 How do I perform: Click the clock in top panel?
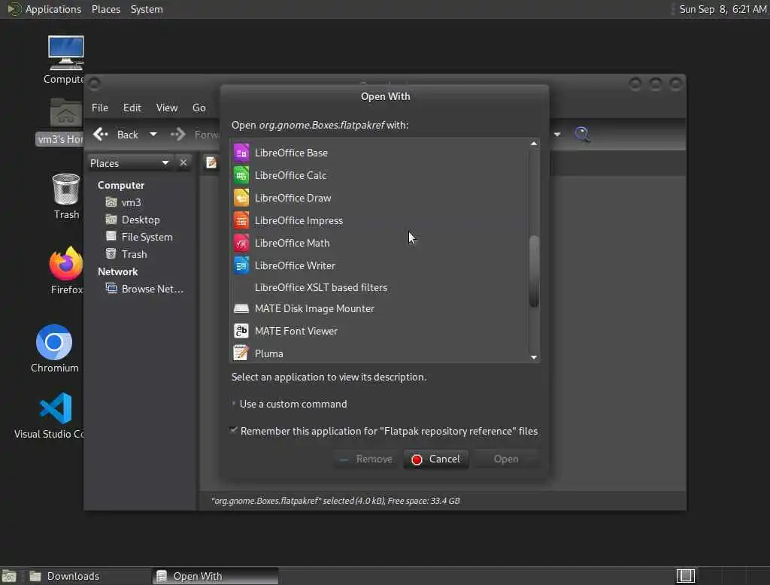coord(723,9)
